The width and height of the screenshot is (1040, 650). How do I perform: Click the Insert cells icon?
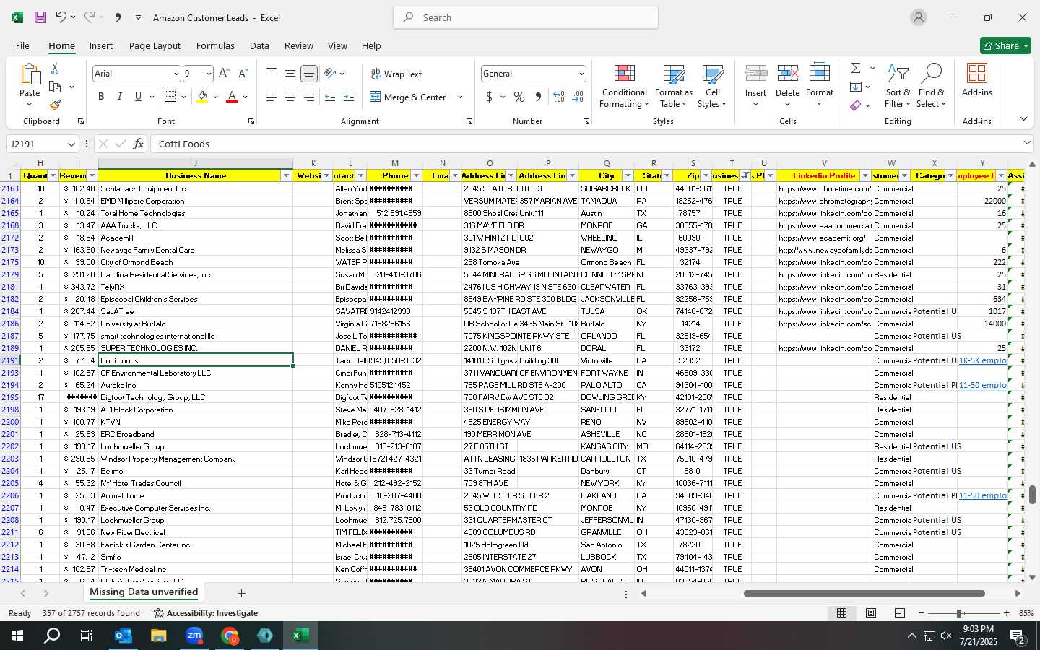755,72
